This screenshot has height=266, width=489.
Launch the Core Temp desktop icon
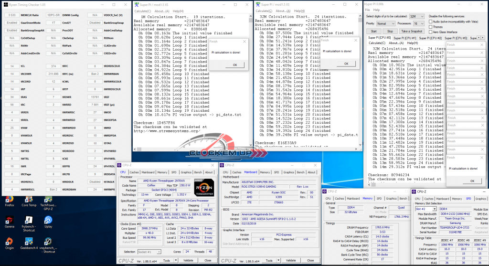29,200
